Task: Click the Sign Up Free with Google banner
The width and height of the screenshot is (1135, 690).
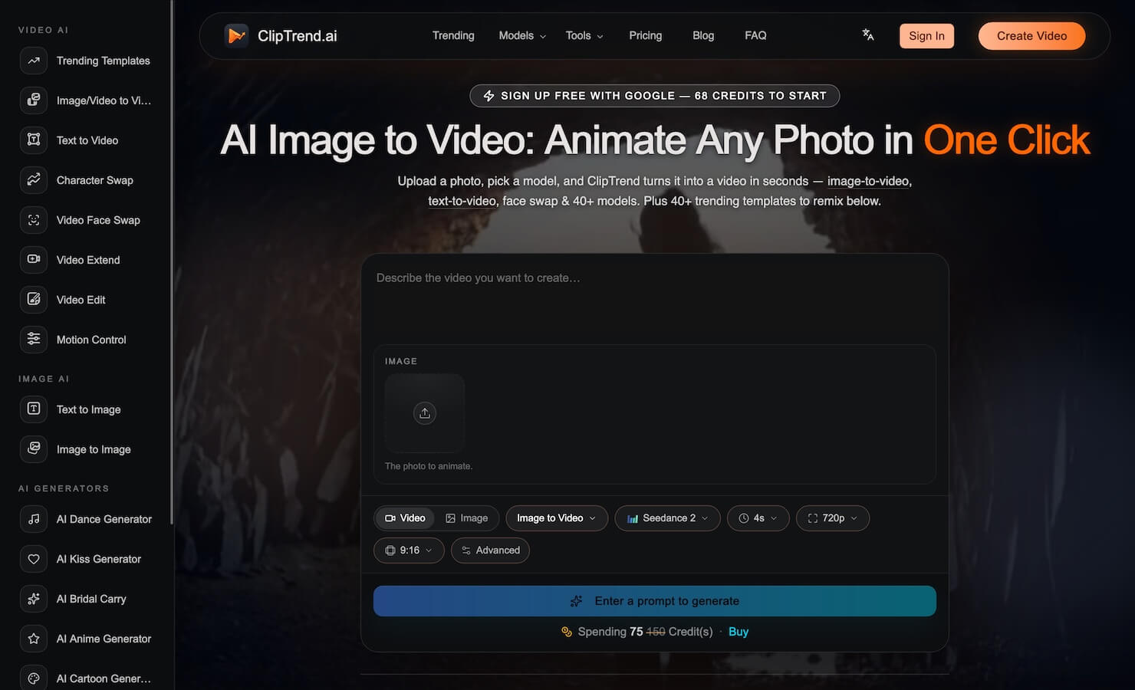Action: pos(655,96)
